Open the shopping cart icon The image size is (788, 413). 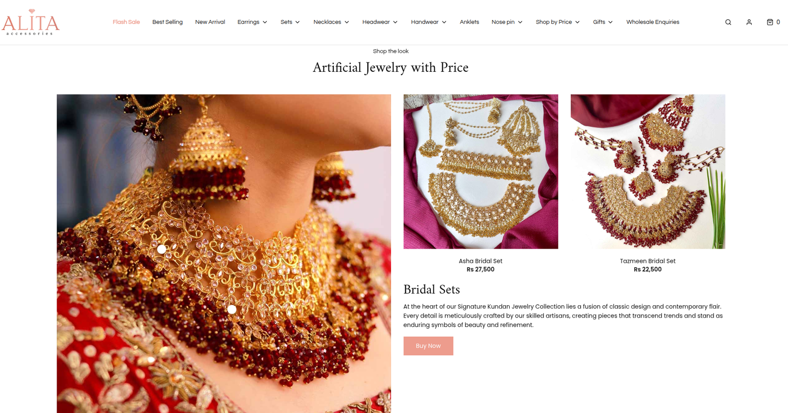coord(773,22)
